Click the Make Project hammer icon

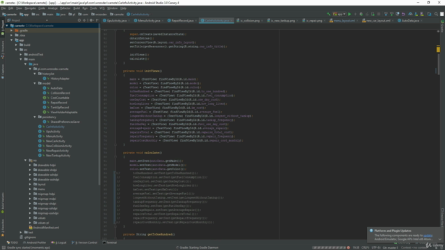point(329,14)
